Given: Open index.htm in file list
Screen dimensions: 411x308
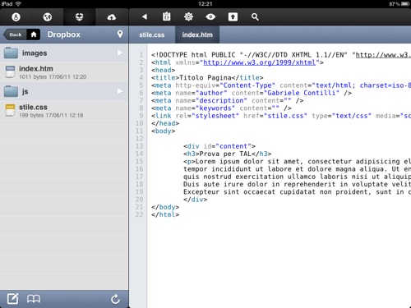Looking at the screenshot, I should [64, 72].
